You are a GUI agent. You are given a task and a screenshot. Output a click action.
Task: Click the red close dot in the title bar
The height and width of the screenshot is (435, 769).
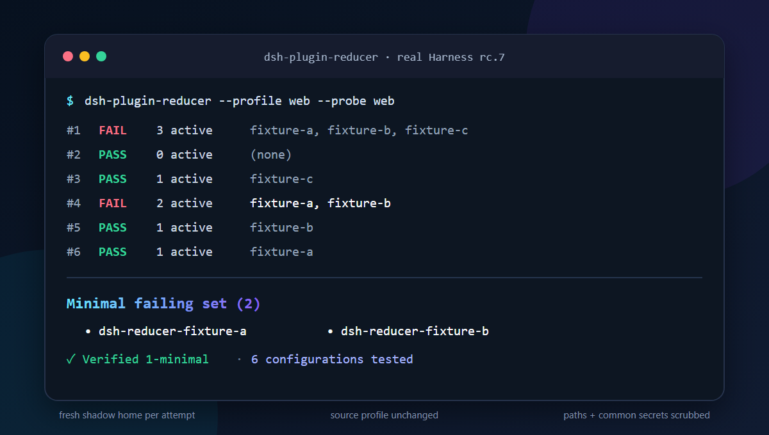click(68, 56)
